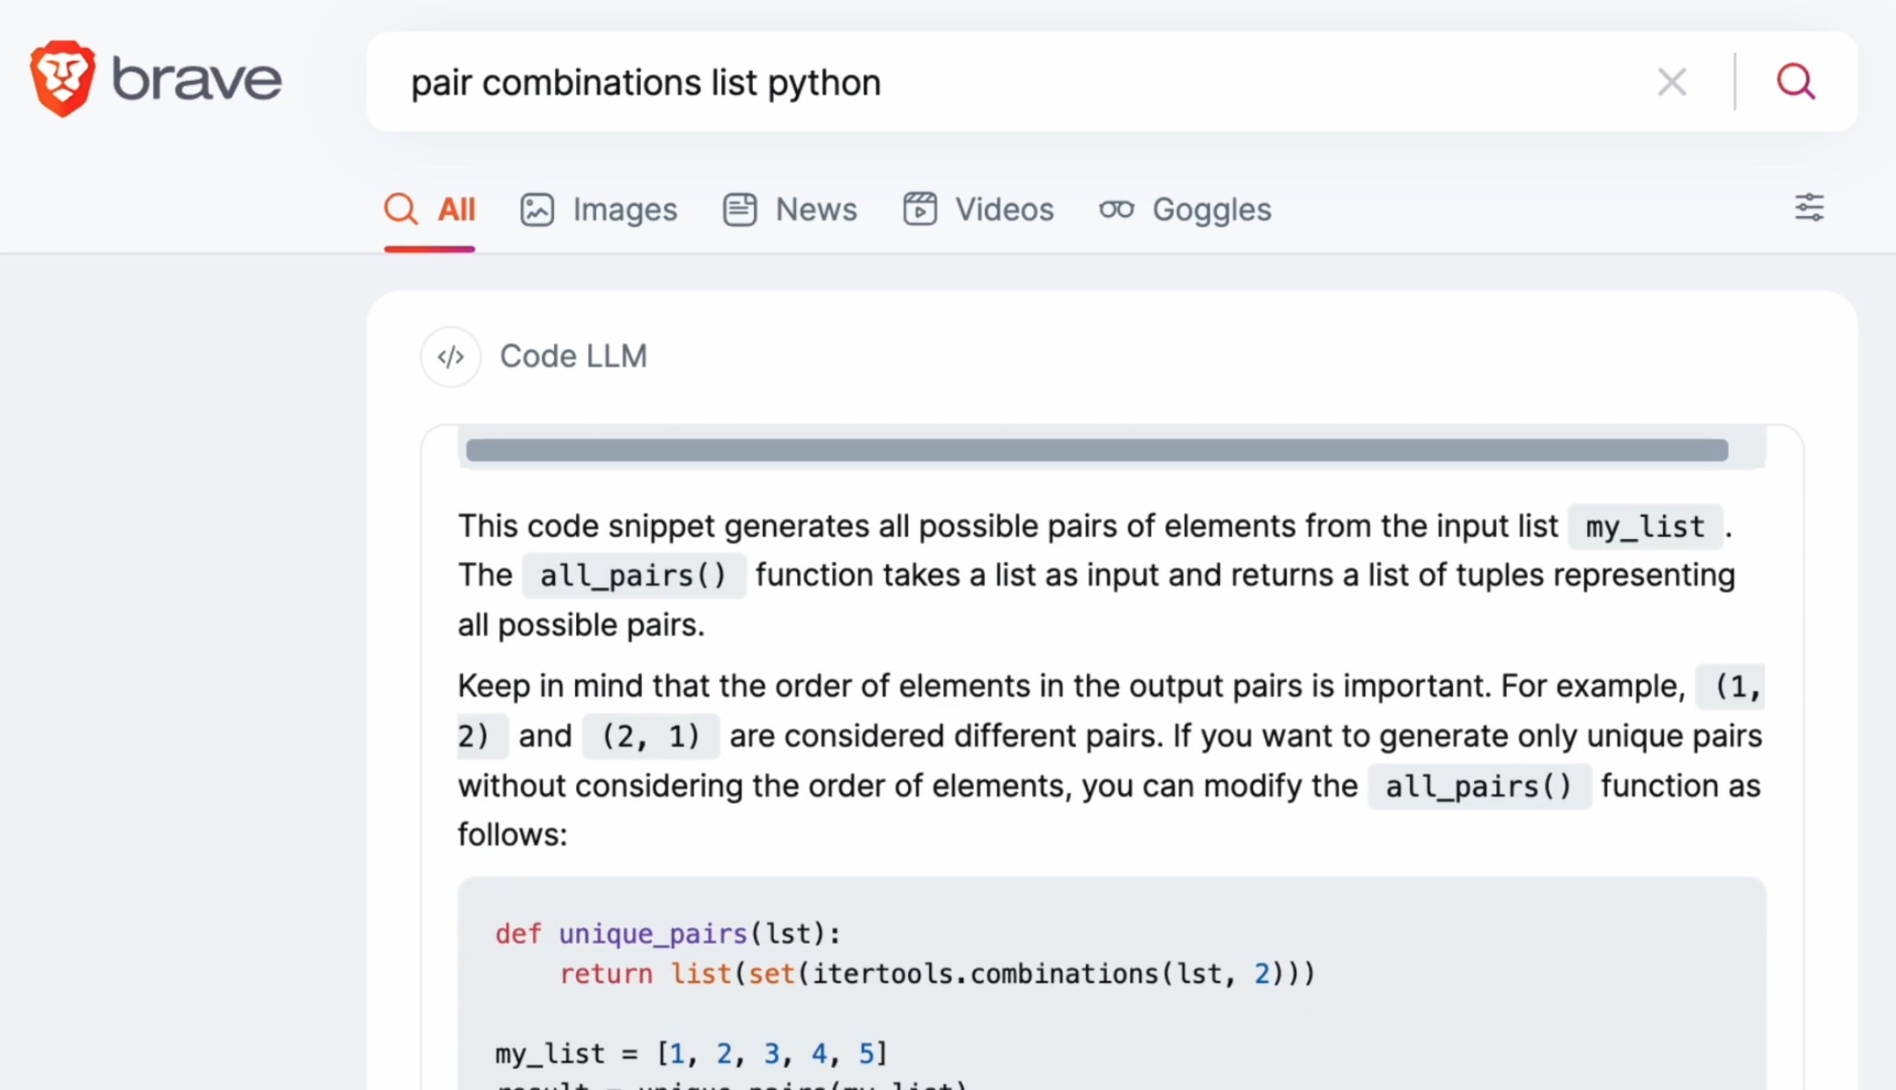Image resolution: width=1896 pixels, height=1090 pixels.
Task: Click the Code LLM icon
Action: coord(450,357)
